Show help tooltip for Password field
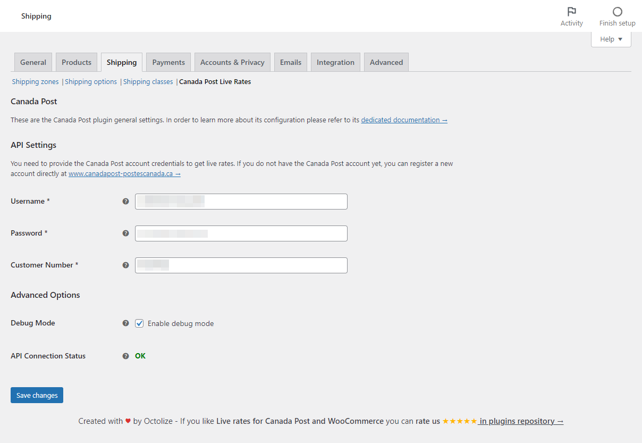This screenshot has width=642, height=443. tap(126, 233)
